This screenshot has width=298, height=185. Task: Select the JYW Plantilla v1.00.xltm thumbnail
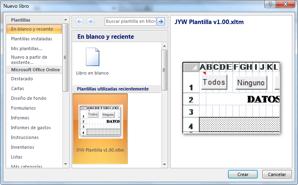(x=100, y=122)
